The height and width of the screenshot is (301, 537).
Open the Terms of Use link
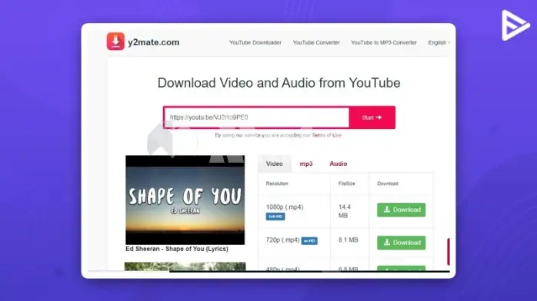326,135
